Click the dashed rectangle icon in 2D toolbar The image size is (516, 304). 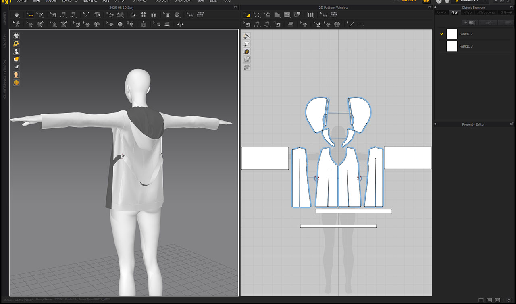(x=361, y=24)
